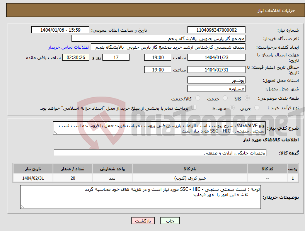The image size is (305, 231).
Task: Click the شماره نیاز field 1104096347000002
Action: (216, 30)
